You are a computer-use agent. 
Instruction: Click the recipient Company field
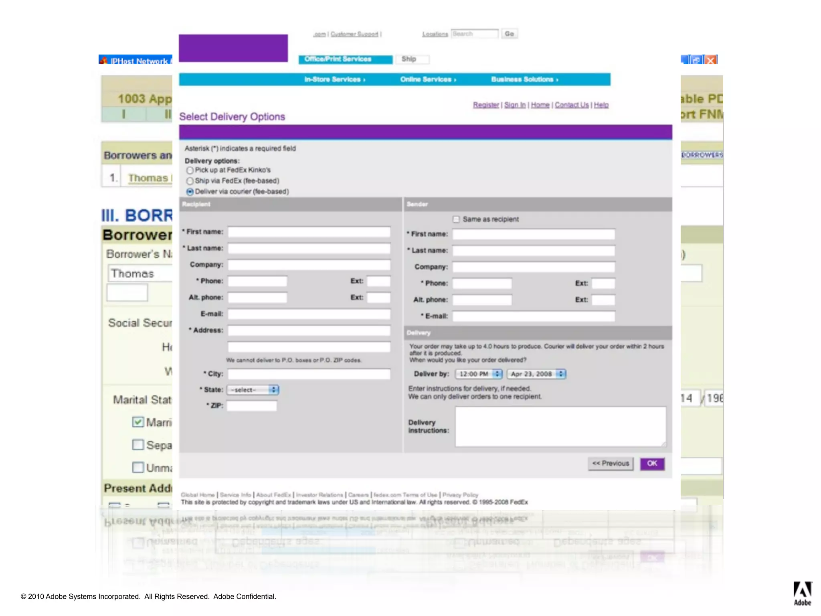tap(309, 265)
